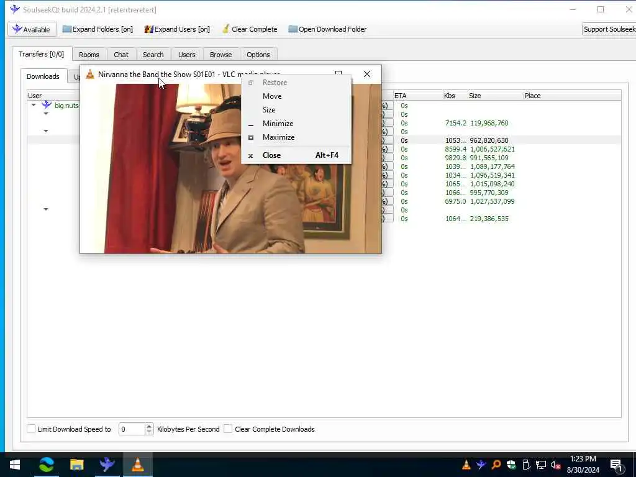Enable the Limit Download Speed to checkbox
This screenshot has height=477, width=636.
[31, 429]
